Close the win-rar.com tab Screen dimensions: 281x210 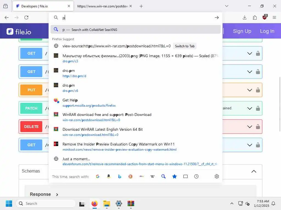point(131,6)
